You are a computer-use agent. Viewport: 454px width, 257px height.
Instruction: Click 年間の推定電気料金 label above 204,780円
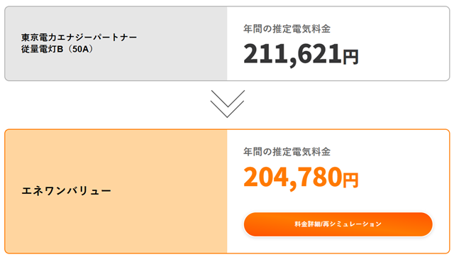pyautogui.click(x=287, y=151)
